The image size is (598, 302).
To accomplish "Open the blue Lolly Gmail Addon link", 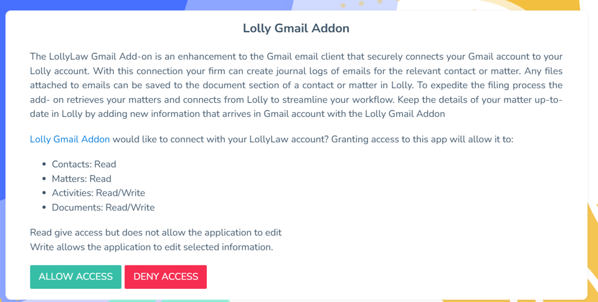I will pyautogui.click(x=70, y=139).
